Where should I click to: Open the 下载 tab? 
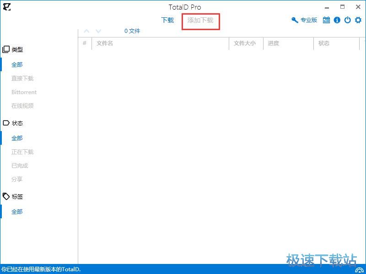167,20
